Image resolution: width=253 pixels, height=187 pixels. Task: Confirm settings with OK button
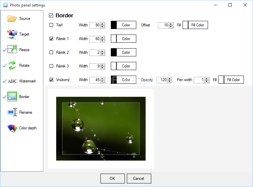(112, 179)
